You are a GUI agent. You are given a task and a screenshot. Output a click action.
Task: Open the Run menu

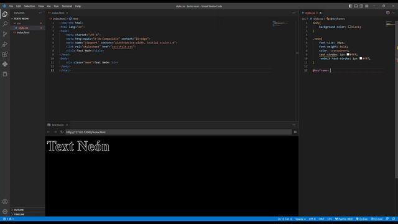click(x=56, y=6)
